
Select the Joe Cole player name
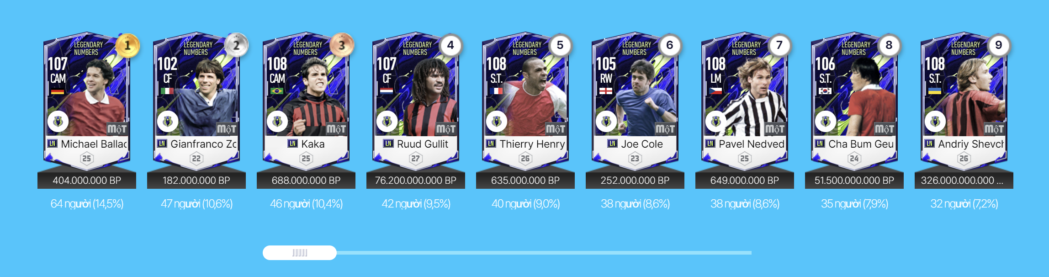(x=642, y=144)
